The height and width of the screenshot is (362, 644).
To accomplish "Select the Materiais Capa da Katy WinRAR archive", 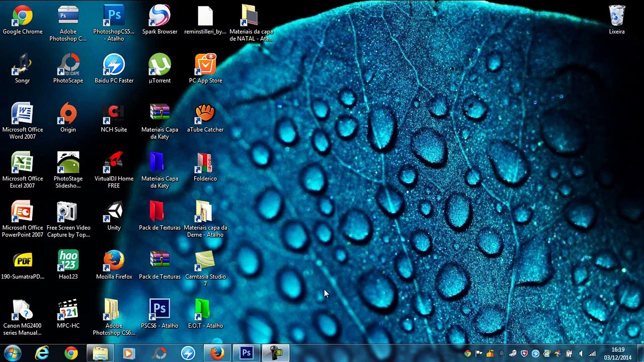I will pos(159,121).
